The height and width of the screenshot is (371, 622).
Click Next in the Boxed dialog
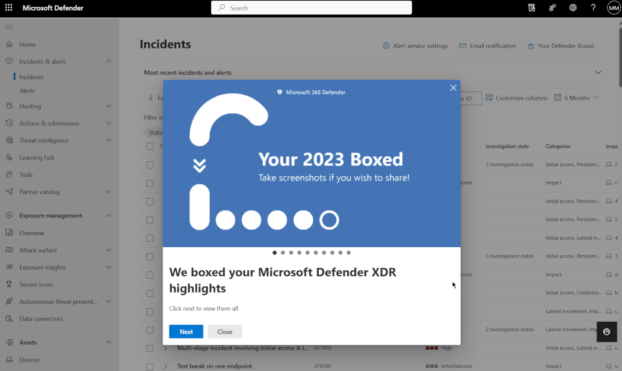[186, 332]
